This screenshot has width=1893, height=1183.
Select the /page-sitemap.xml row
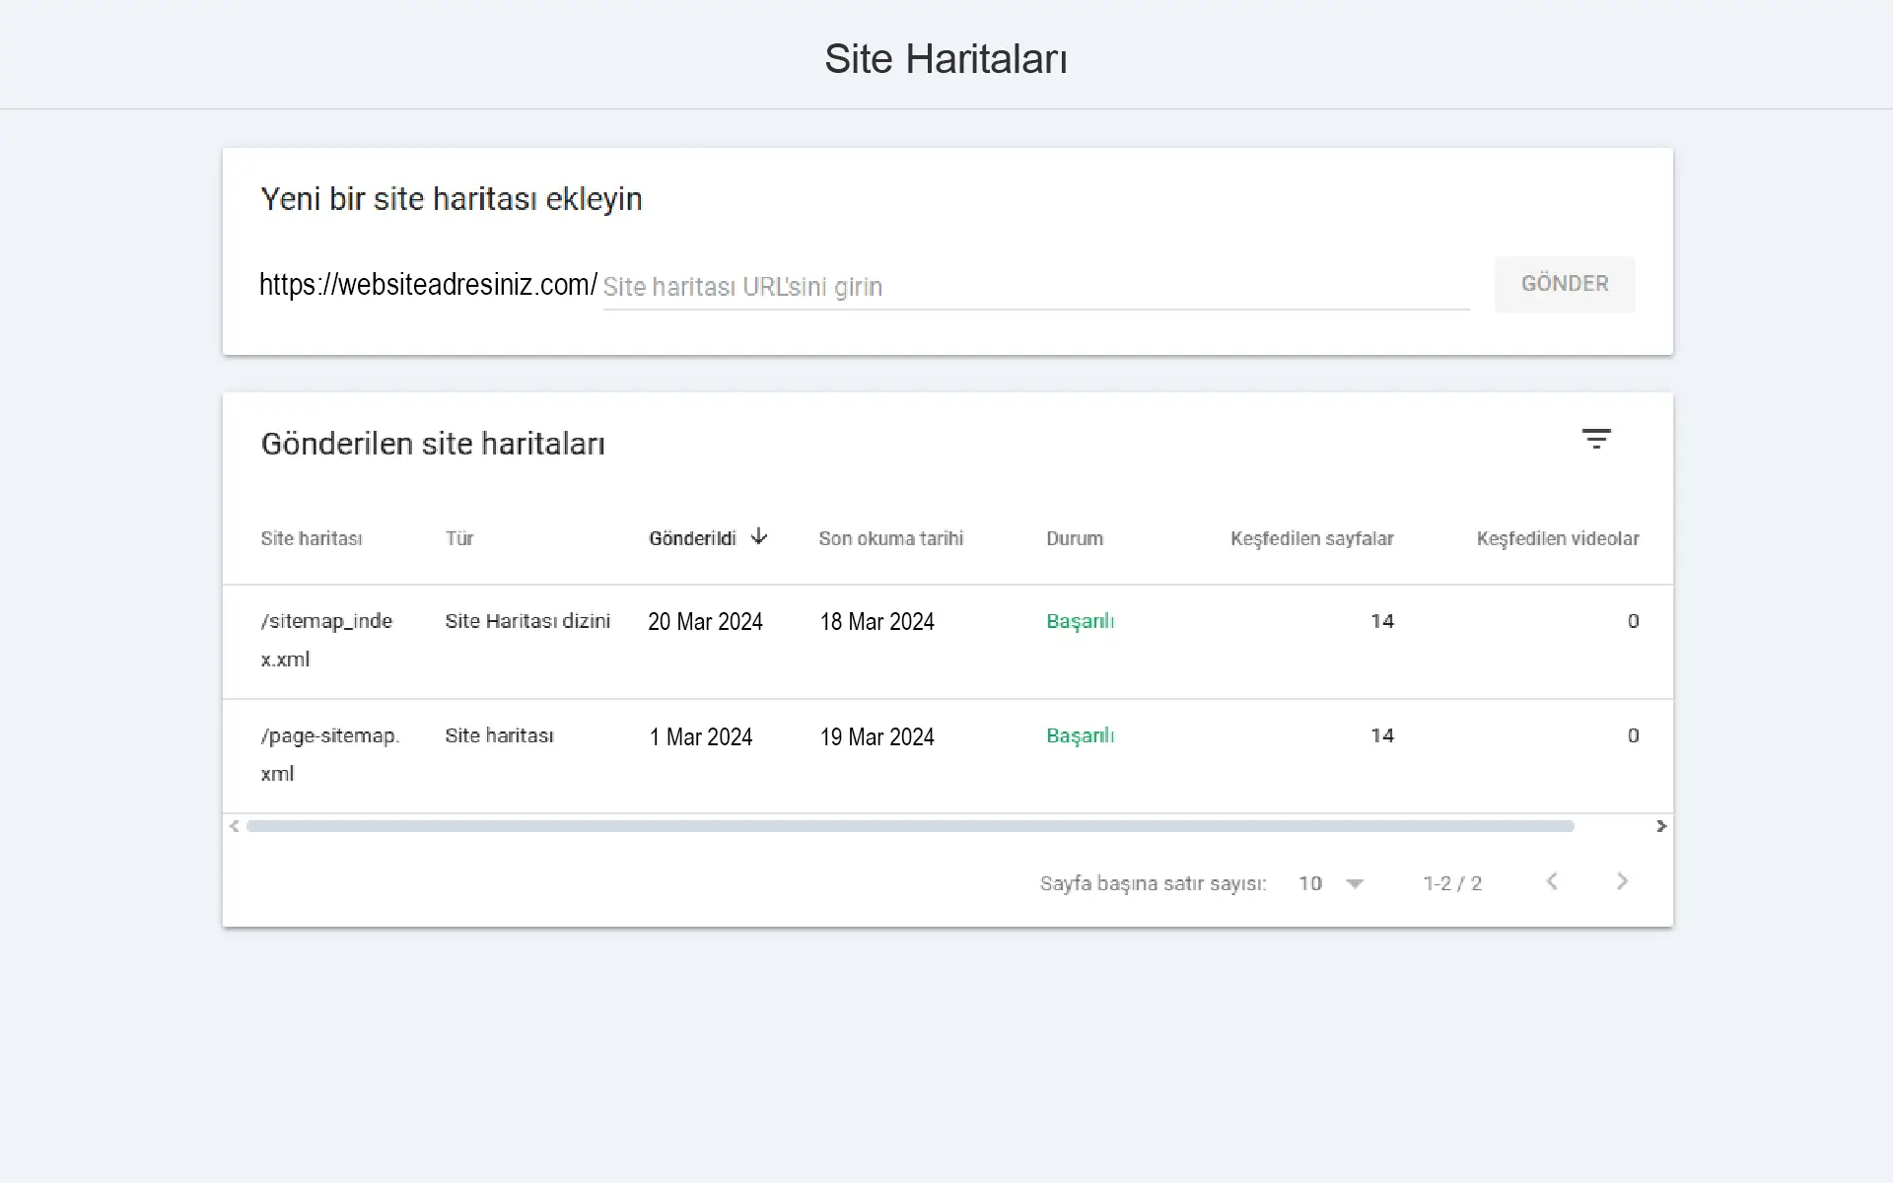330,753
